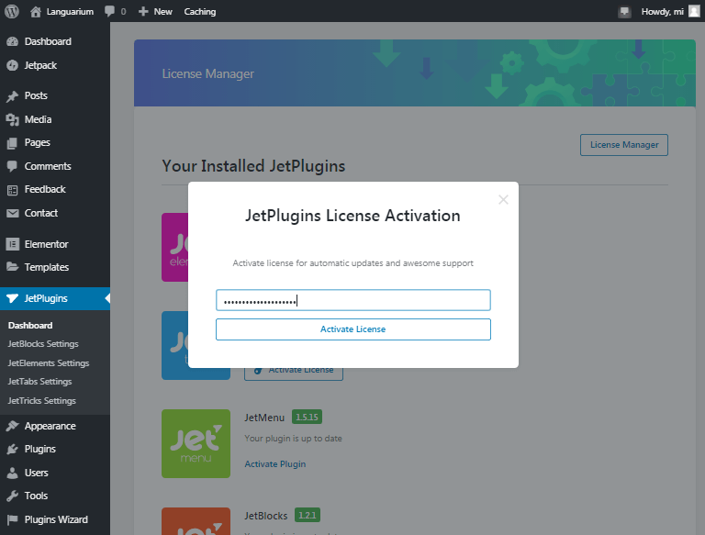Click the JetPlugins jet icon
This screenshot has height=535, width=705.
click(13, 298)
